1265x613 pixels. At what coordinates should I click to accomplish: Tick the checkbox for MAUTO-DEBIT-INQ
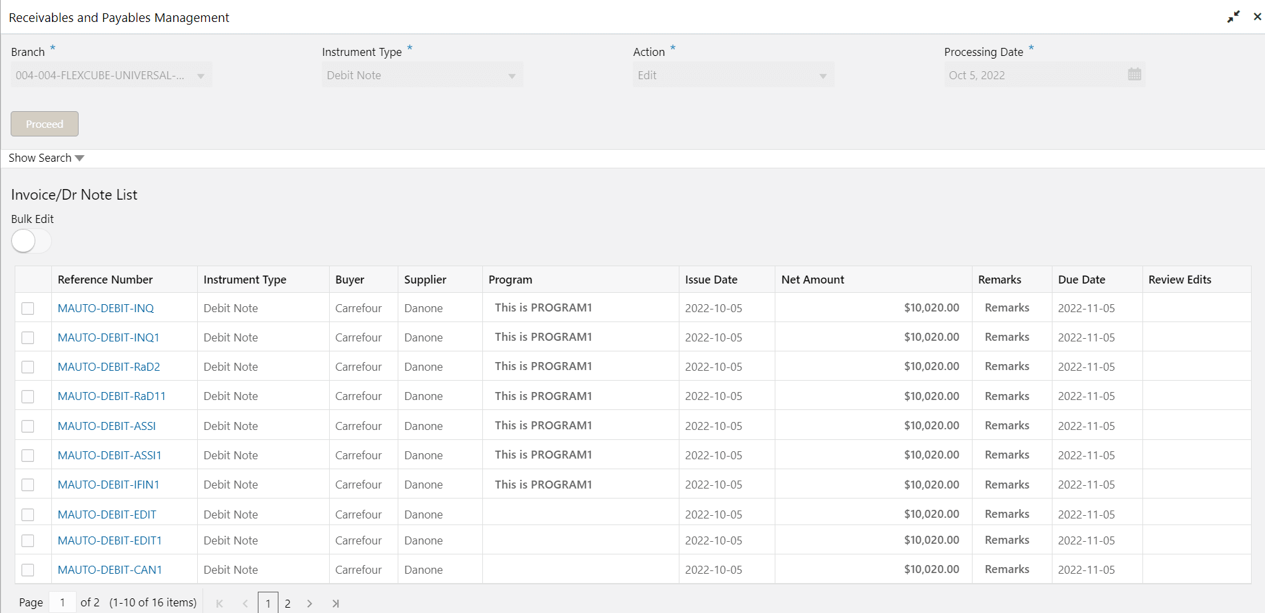(28, 308)
